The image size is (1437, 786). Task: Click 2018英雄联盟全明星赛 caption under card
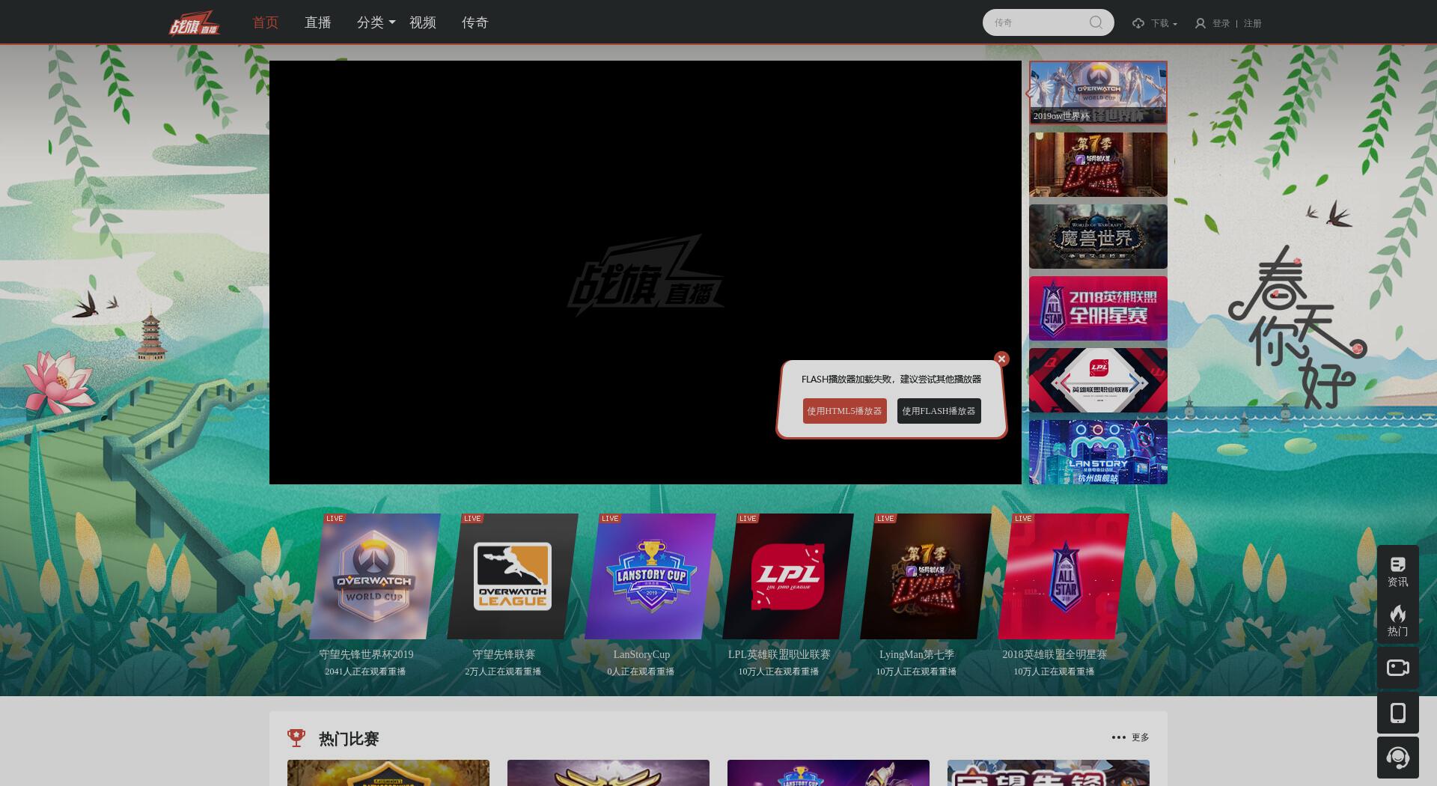point(1055,654)
